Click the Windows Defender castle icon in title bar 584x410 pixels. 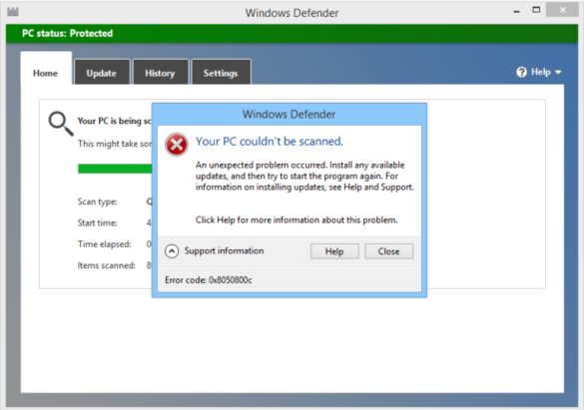coord(13,12)
